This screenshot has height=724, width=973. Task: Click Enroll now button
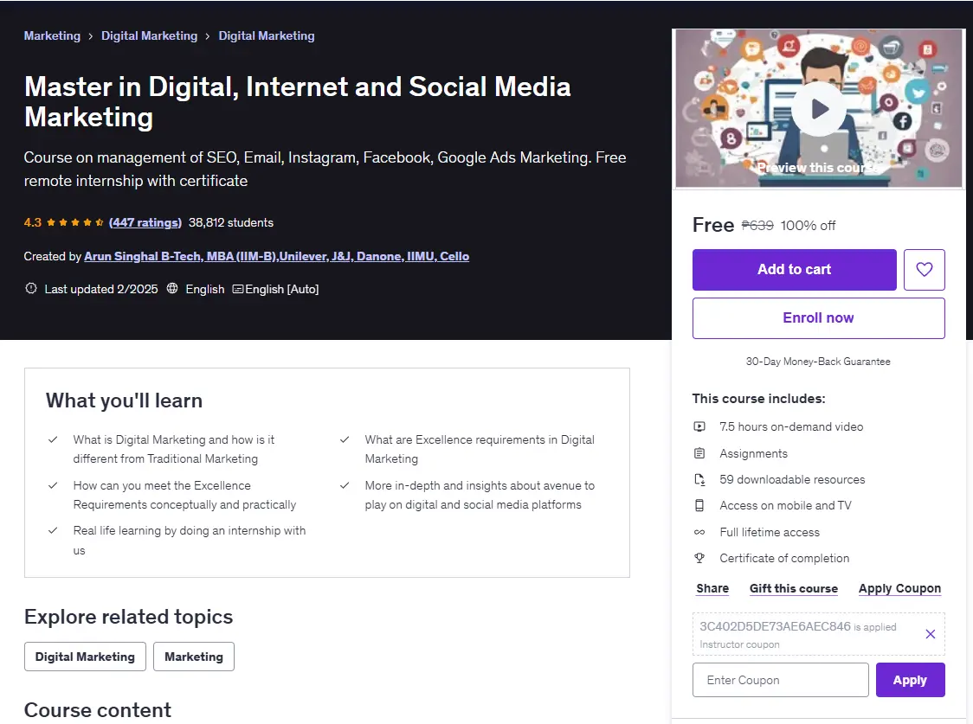click(x=819, y=318)
